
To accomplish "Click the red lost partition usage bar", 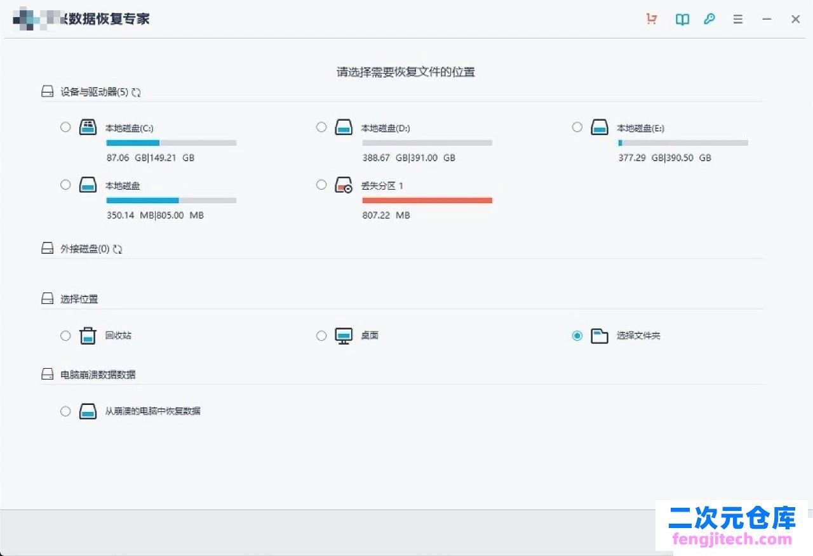I will pyautogui.click(x=427, y=200).
